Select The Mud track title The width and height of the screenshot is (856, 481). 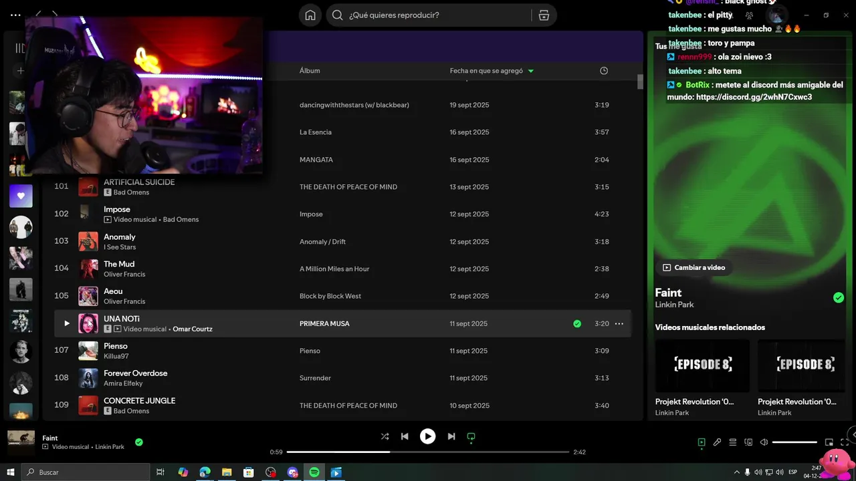click(119, 264)
